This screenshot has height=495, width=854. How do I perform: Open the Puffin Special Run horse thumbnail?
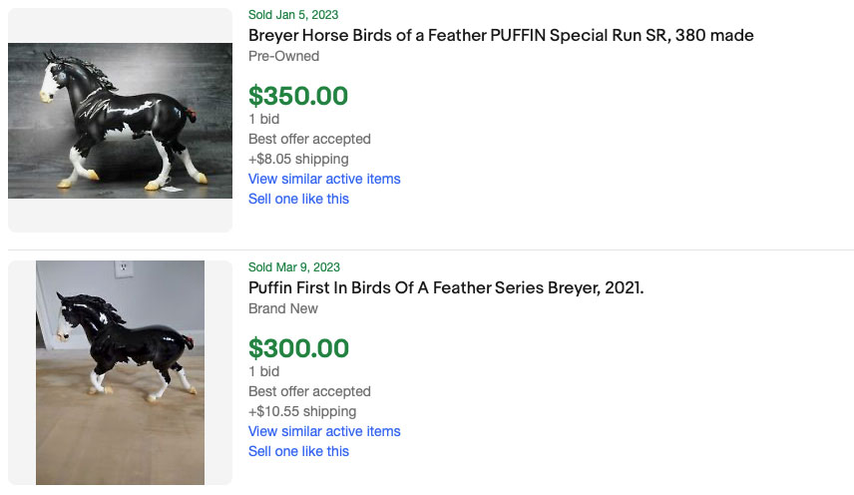click(x=120, y=120)
